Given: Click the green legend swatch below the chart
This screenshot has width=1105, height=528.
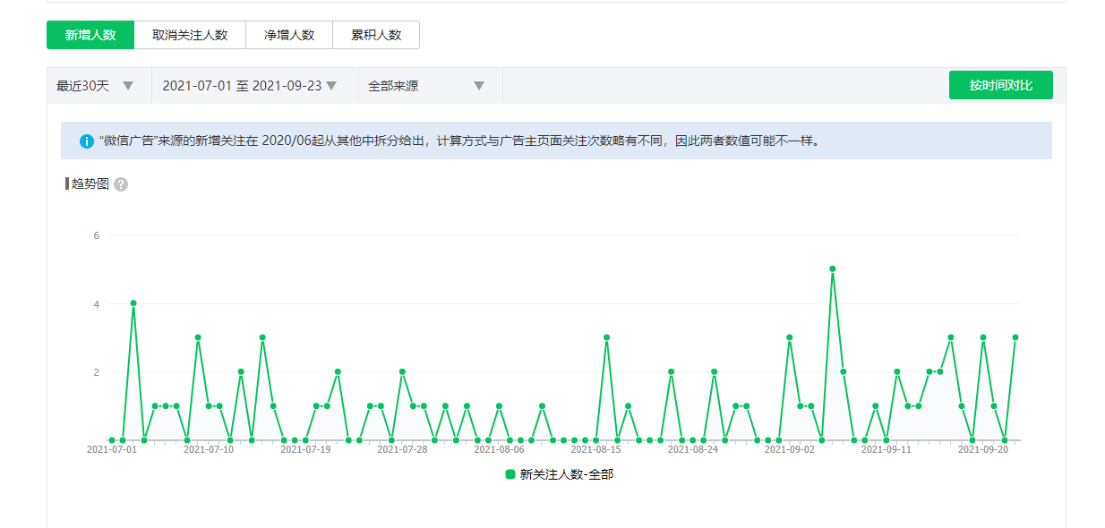Looking at the screenshot, I should click(x=510, y=474).
